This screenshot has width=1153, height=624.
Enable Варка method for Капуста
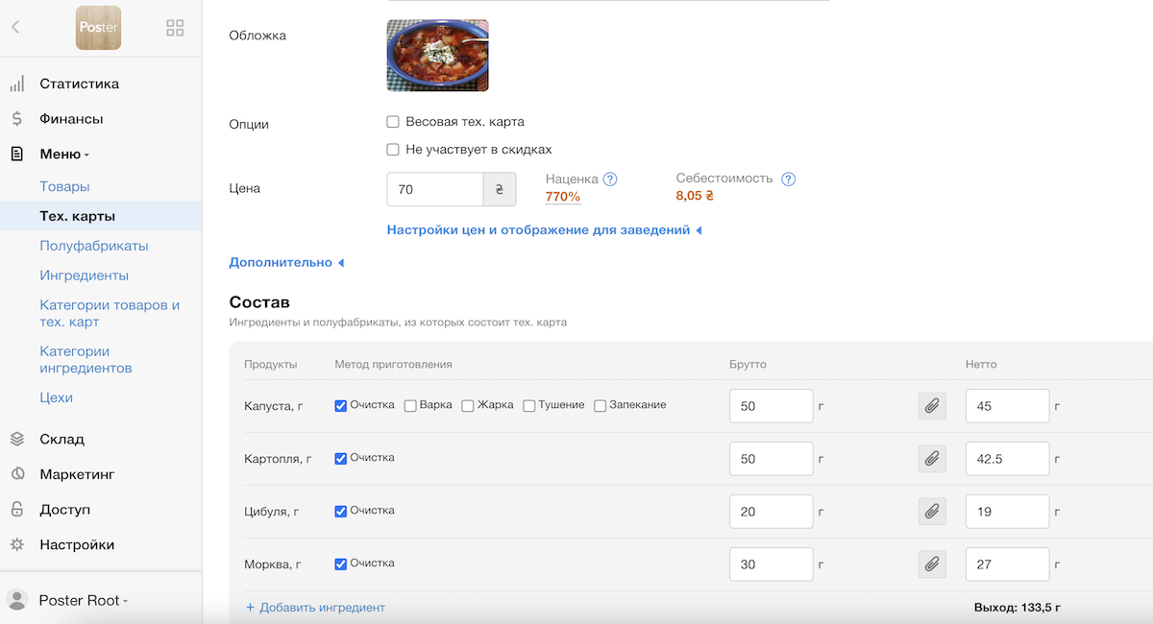(410, 406)
